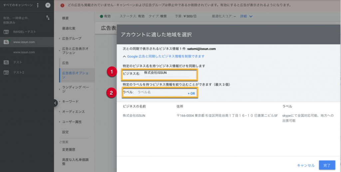Click the ビジネス名 input field with 株式会社ISSUN
The image size is (341, 172).
point(167,73)
